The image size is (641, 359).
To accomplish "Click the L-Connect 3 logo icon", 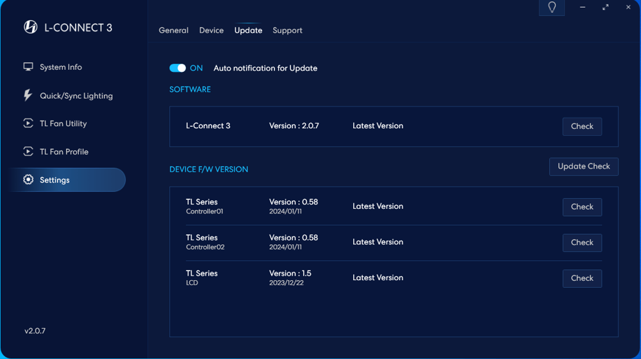I will 30,27.
